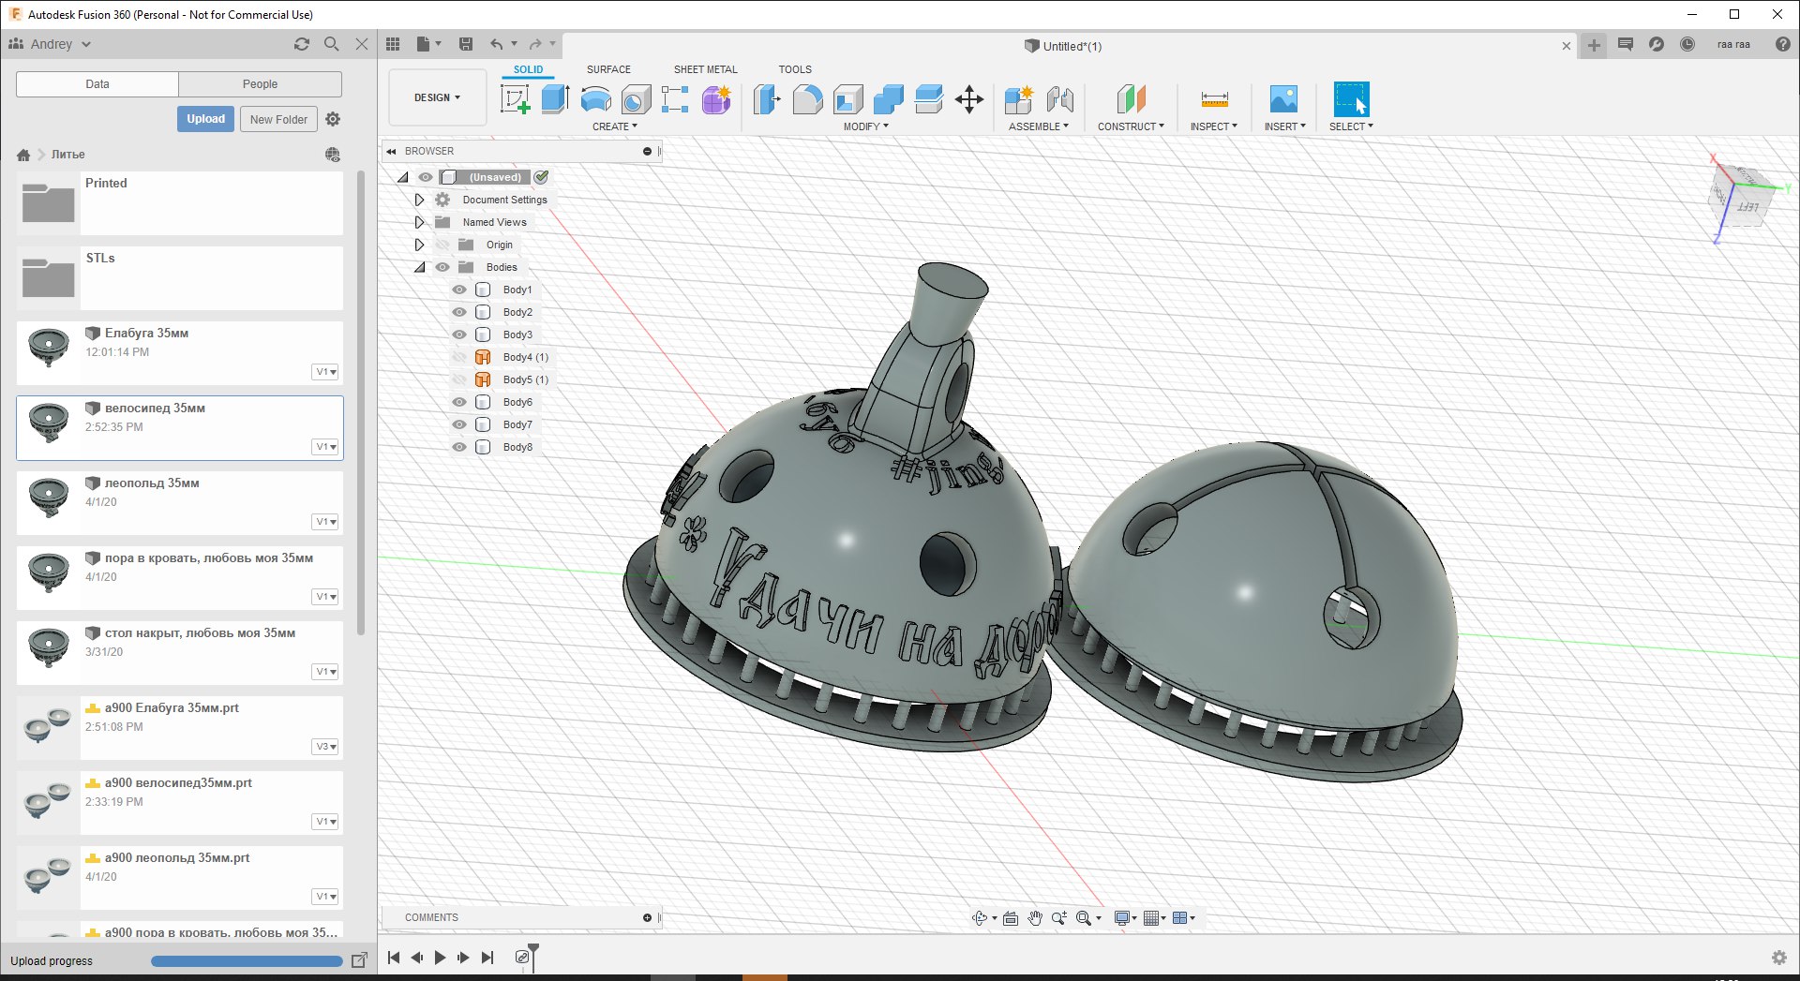Open version dropdown for велосипед 35мм
The height and width of the screenshot is (981, 1800).
click(x=325, y=447)
